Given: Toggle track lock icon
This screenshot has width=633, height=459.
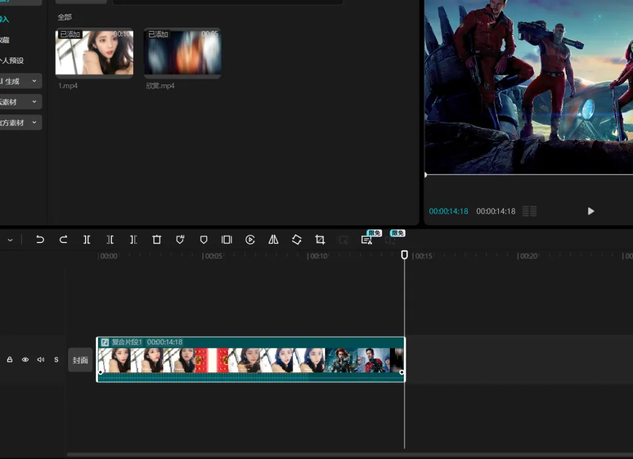Looking at the screenshot, I should (10, 359).
